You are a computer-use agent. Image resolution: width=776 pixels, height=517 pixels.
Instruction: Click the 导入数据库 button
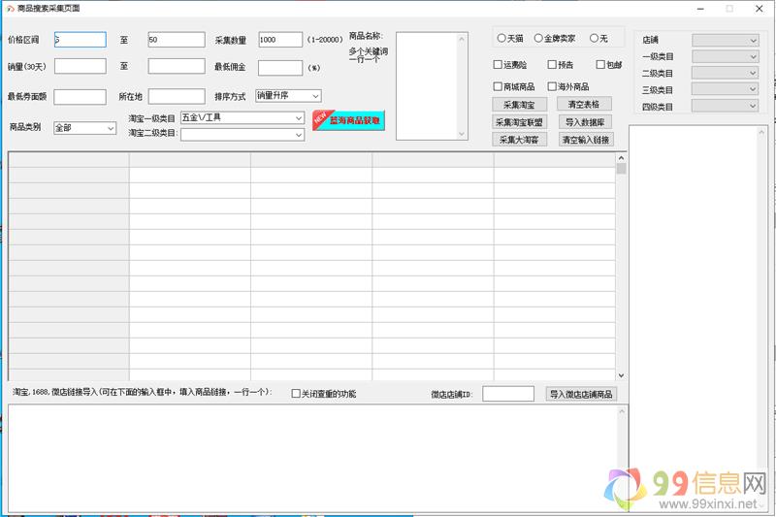[x=585, y=122]
